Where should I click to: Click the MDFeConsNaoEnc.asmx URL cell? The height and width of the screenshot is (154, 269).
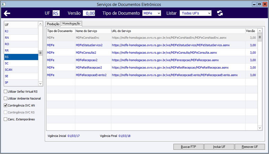pyautogui.click(x=178, y=38)
